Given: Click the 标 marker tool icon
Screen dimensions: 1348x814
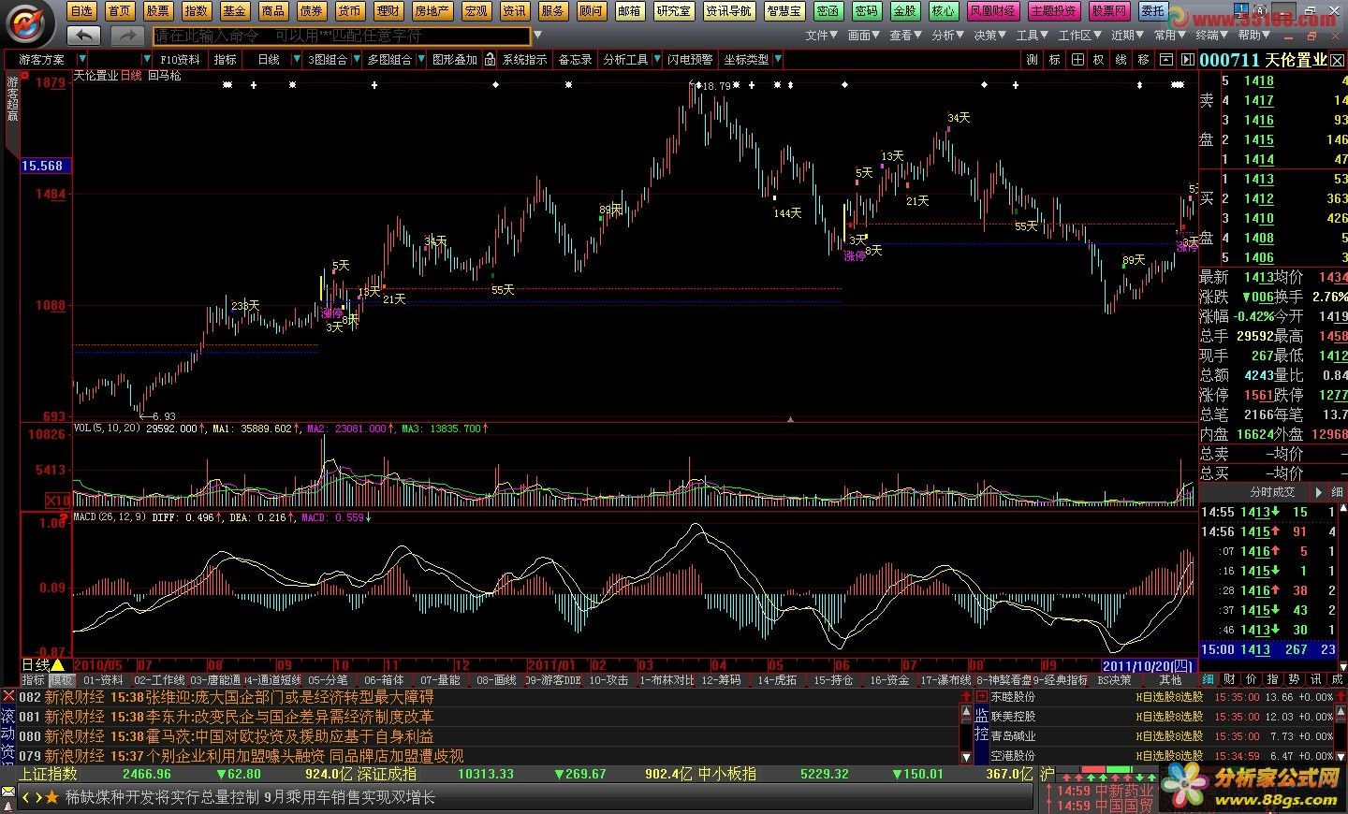Looking at the screenshot, I should (x=1054, y=59).
